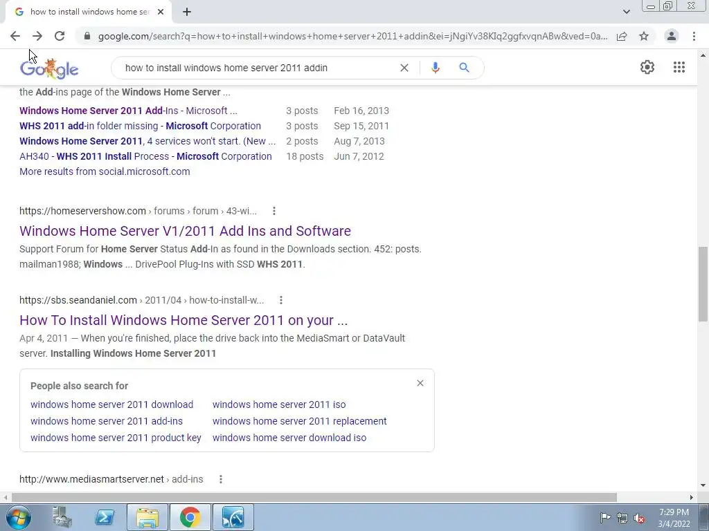Bookmark this page with the star icon
This screenshot has width=709, height=531.
pos(644,36)
